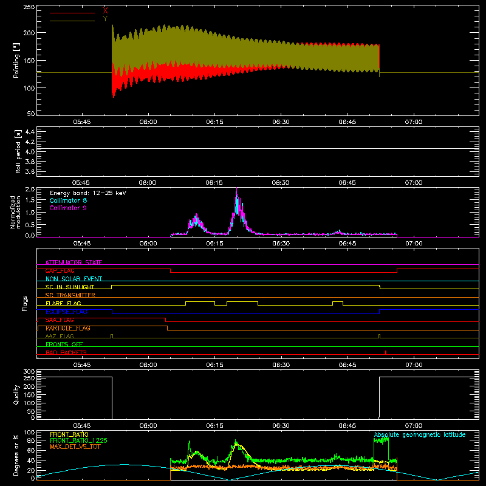
Task: Select the green 'FRONT_RATIO_1225' legend entry
Action: tap(78, 440)
